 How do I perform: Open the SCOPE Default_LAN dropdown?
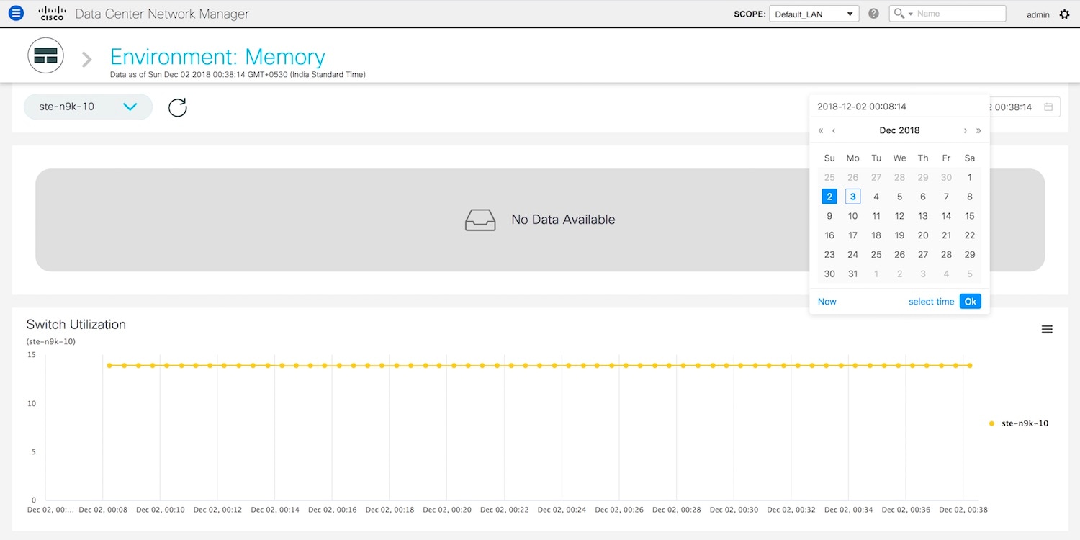[x=814, y=14]
